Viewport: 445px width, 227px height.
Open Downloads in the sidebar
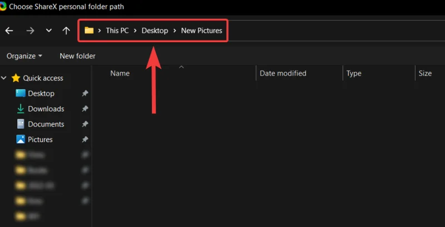click(46, 109)
